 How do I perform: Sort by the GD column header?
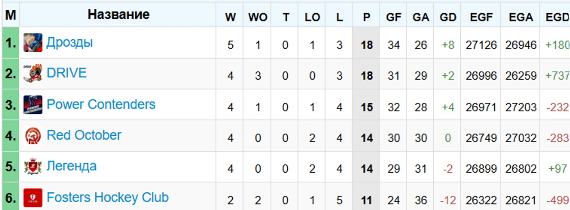tap(448, 17)
